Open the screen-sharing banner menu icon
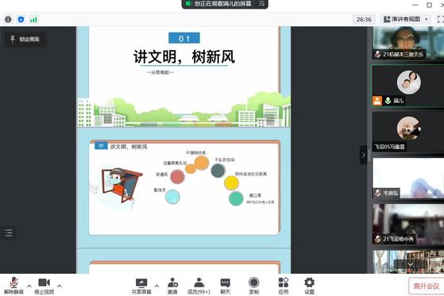This screenshot has height=296, width=444. pos(261,3)
